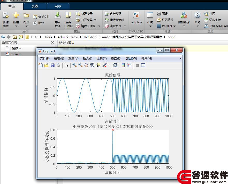Open the 查看(V) menu in Figure 1
This screenshot has height=184, width=228.
pyautogui.click(x=73, y=58)
